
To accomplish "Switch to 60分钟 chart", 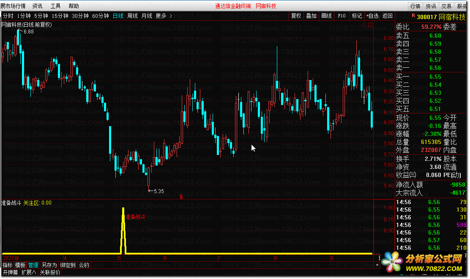I will coord(101,16).
